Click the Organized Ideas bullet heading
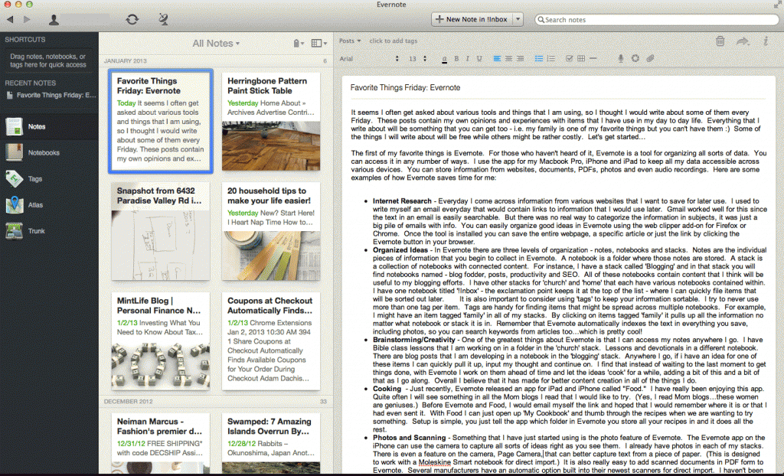The height and width of the screenshot is (476, 784). (x=400, y=250)
